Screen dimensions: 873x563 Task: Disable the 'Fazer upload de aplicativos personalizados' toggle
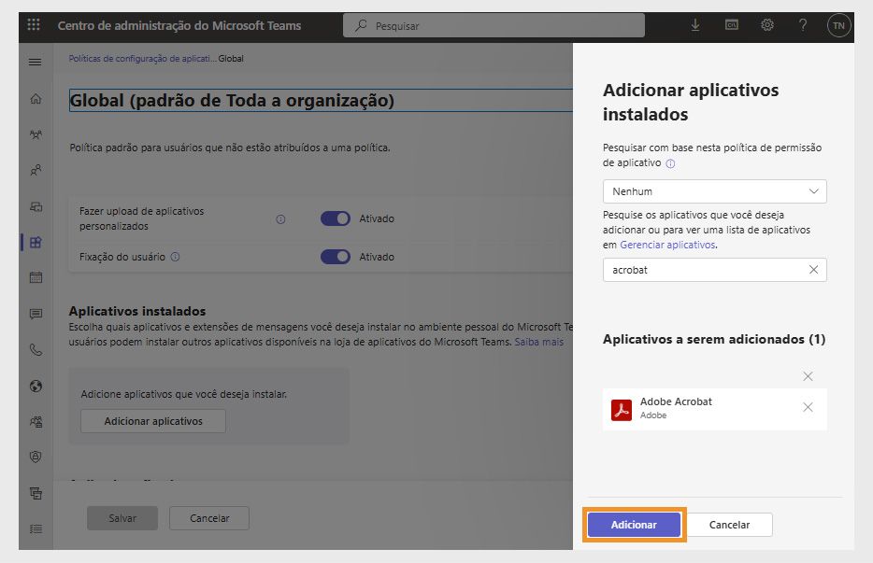click(335, 218)
